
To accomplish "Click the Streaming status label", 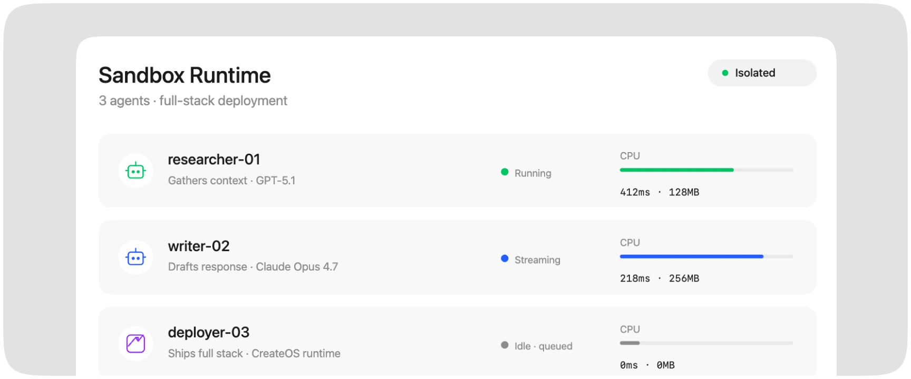I will click(537, 260).
